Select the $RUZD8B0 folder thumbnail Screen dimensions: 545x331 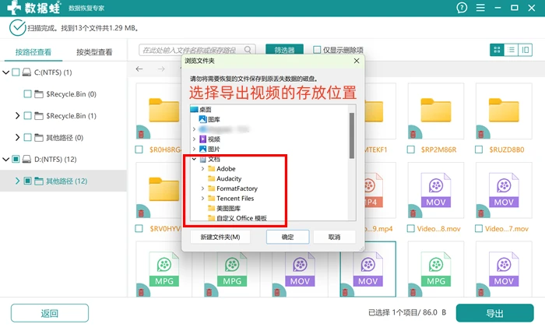coord(504,111)
